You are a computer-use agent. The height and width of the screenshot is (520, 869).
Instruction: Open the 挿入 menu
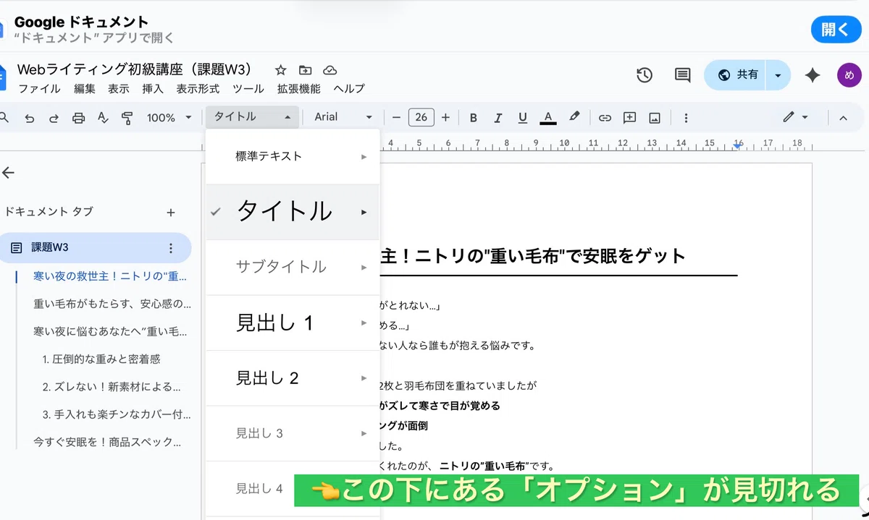click(153, 89)
